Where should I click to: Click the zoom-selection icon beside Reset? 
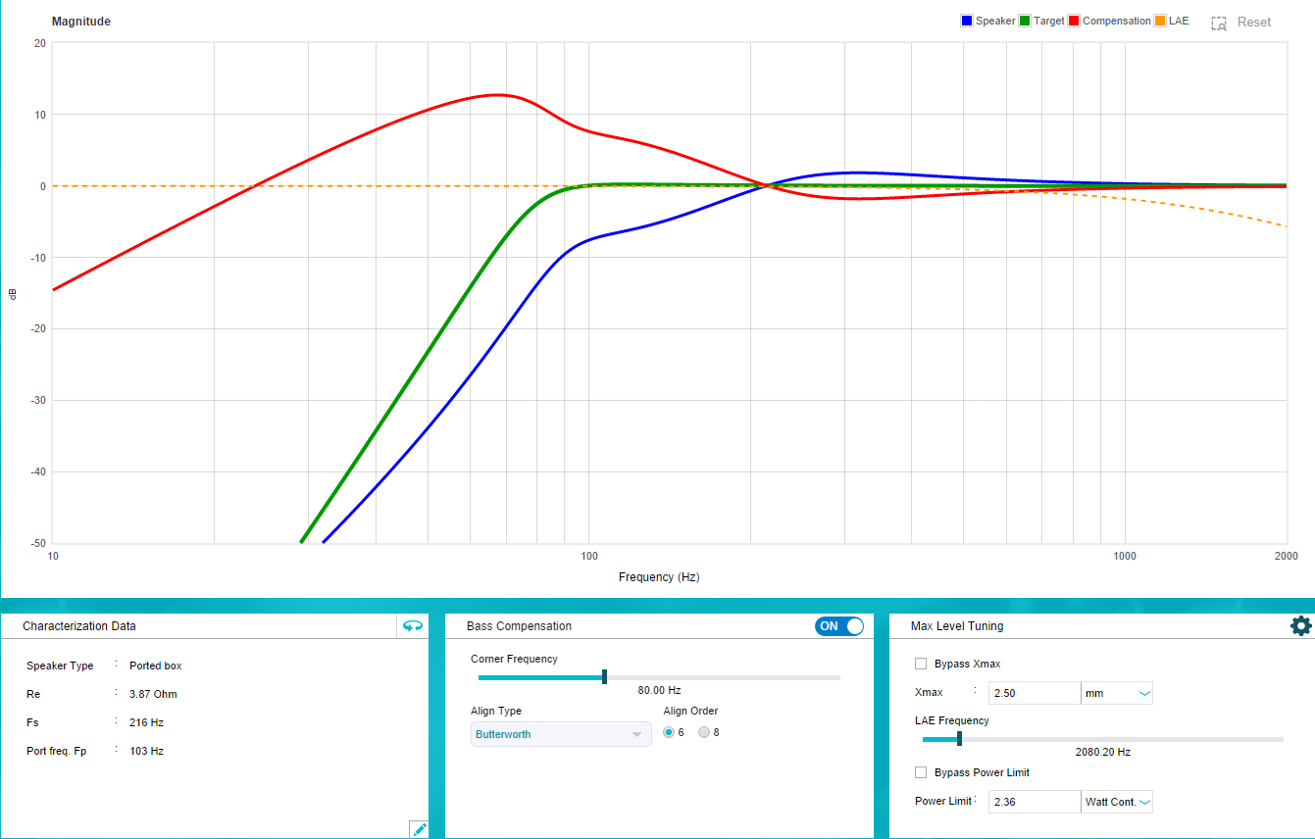pyautogui.click(x=1219, y=23)
